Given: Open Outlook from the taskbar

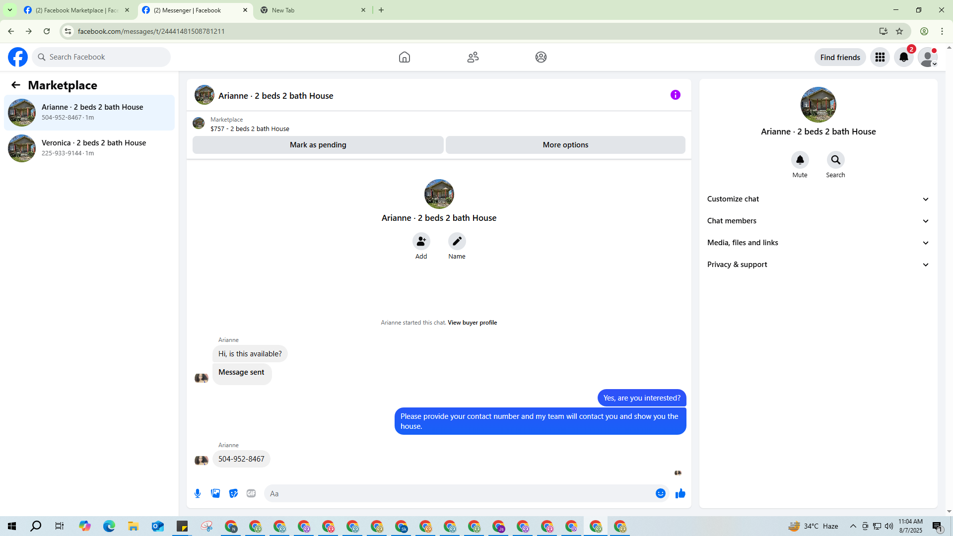Looking at the screenshot, I should click(157, 526).
